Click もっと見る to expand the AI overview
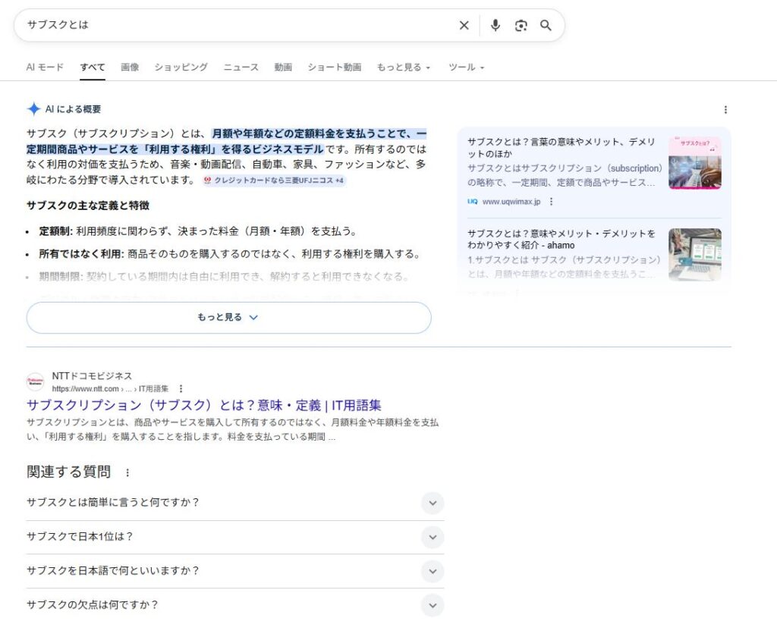Image resolution: width=777 pixels, height=637 pixels. click(x=228, y=318)
